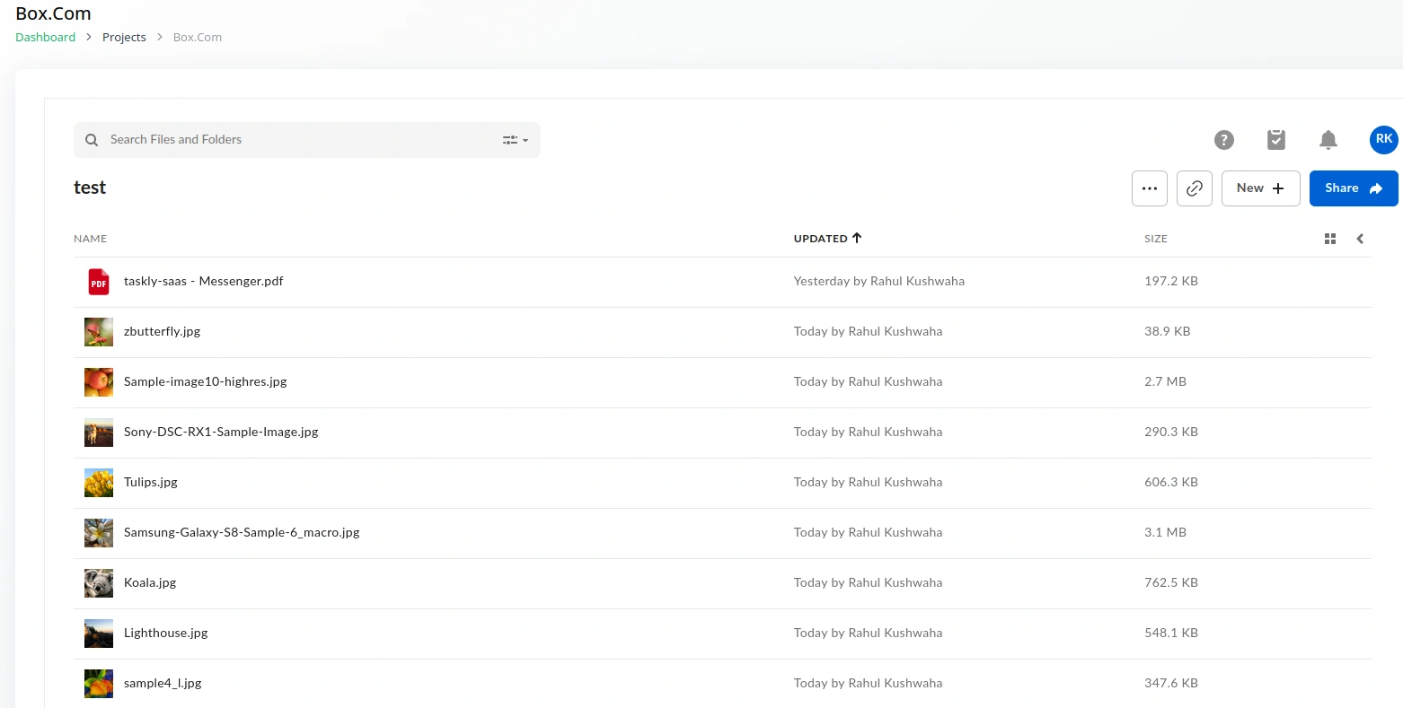Open the help question mark icon
The image size is (1403, 708).
coord(1224,140)
